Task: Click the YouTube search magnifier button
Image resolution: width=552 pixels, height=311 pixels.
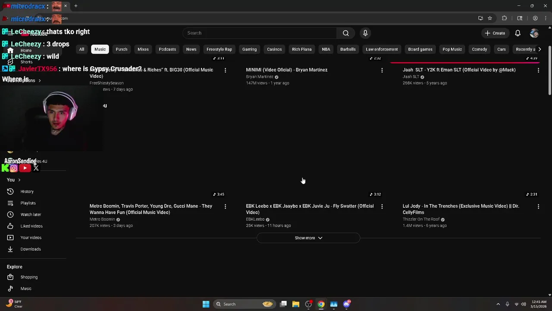Action: pos(346,33)
